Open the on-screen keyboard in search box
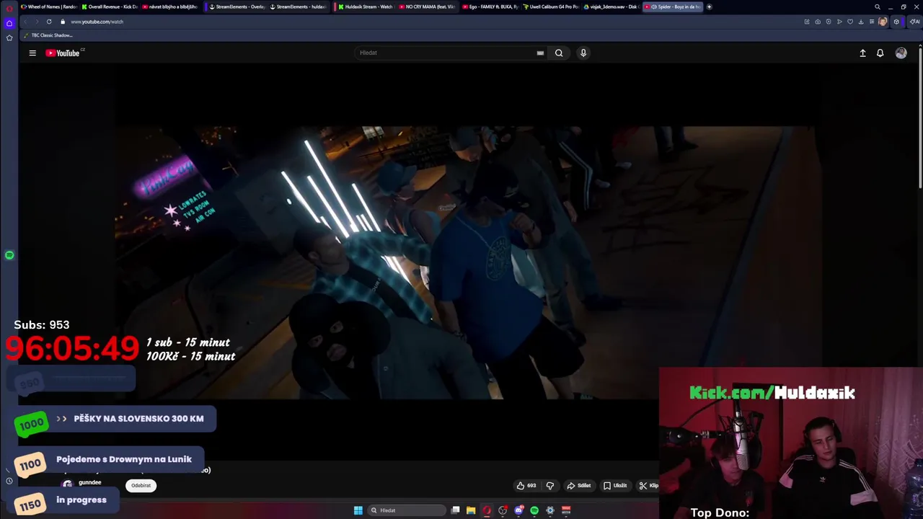Image resolution: width=923 pixels, height=519 pixels. 540,53
